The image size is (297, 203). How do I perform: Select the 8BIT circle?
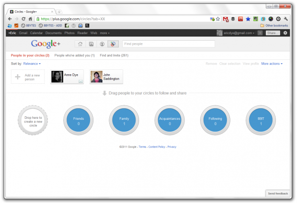[x=261, y=120]
